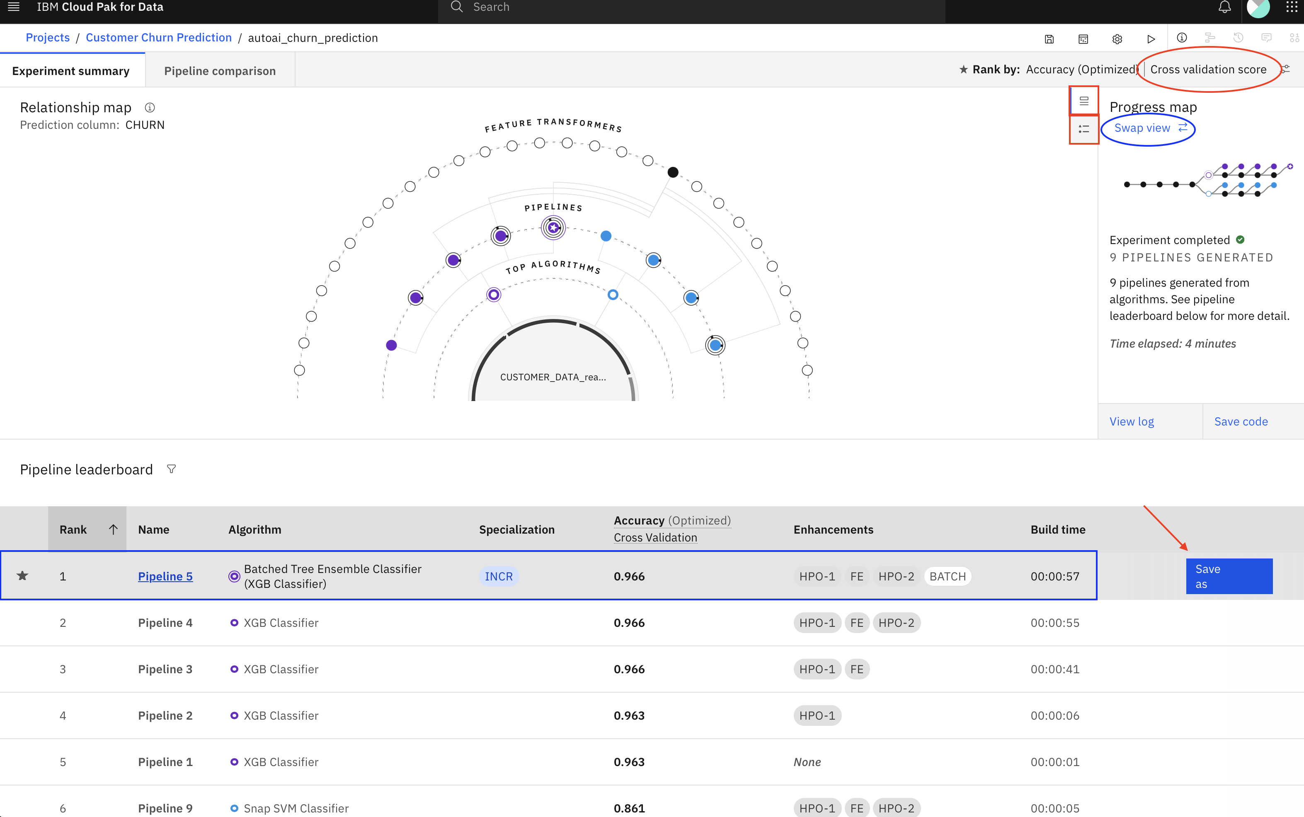Click the starred top pipeline node in map
Screen dimensions: 1304x817
click(553, 227)
